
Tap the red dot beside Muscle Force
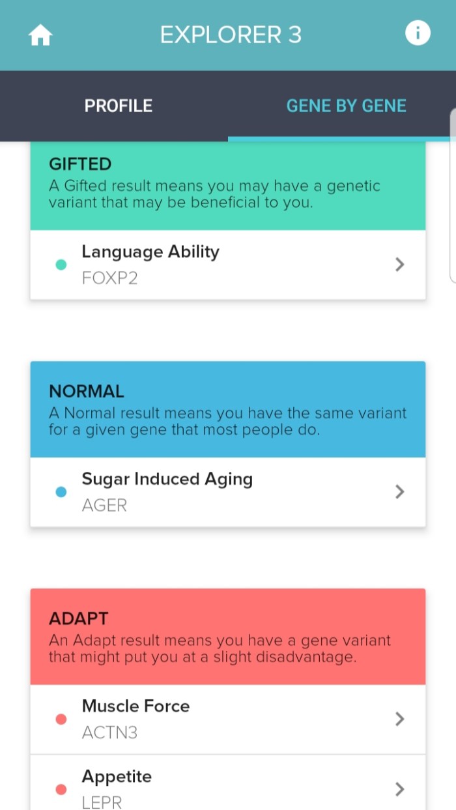tap(61, 719)
